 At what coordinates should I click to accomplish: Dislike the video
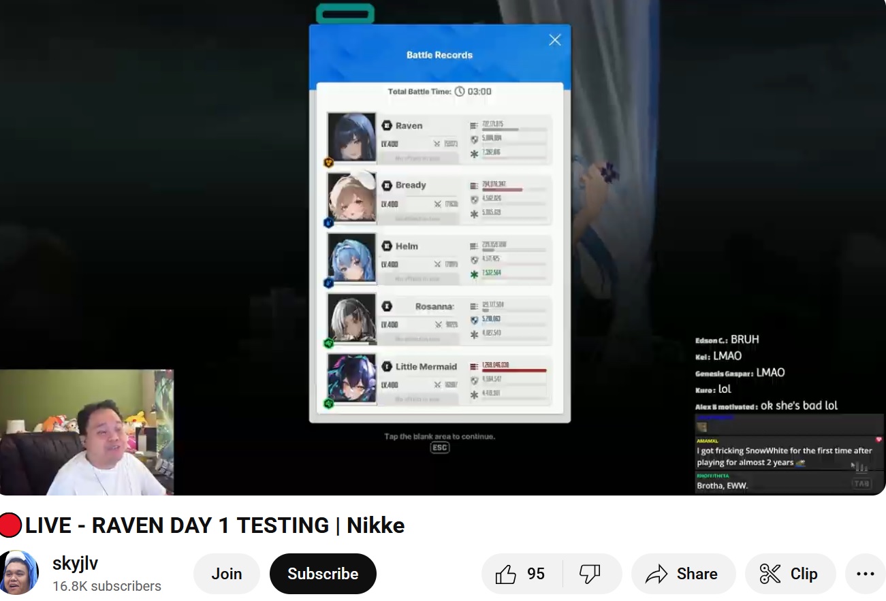(x=590, y=574)
